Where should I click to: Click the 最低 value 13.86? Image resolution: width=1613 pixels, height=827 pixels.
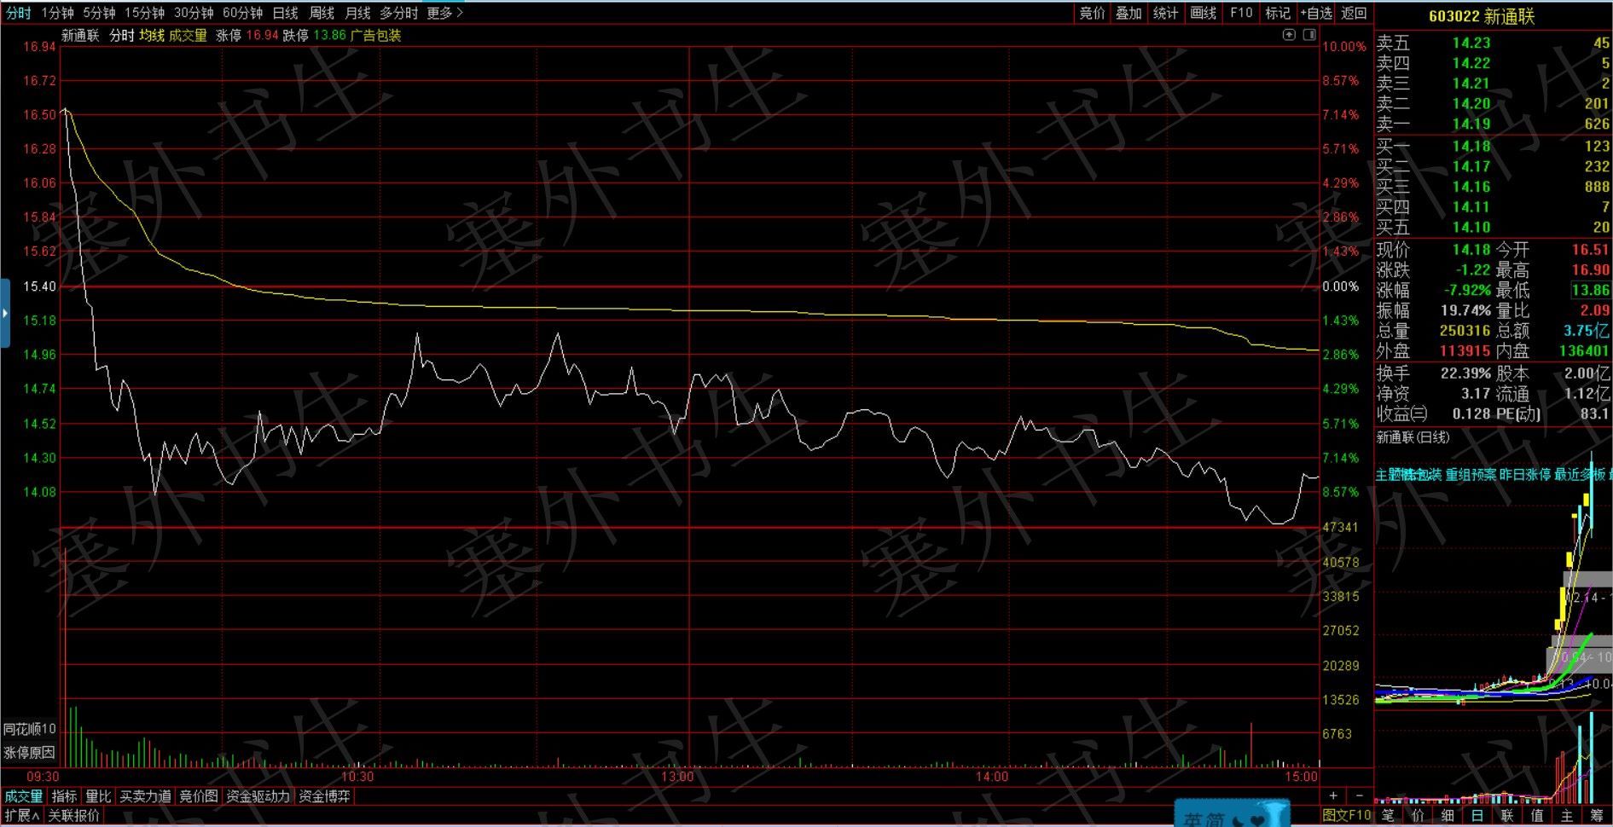click(x=1590, y=290)
